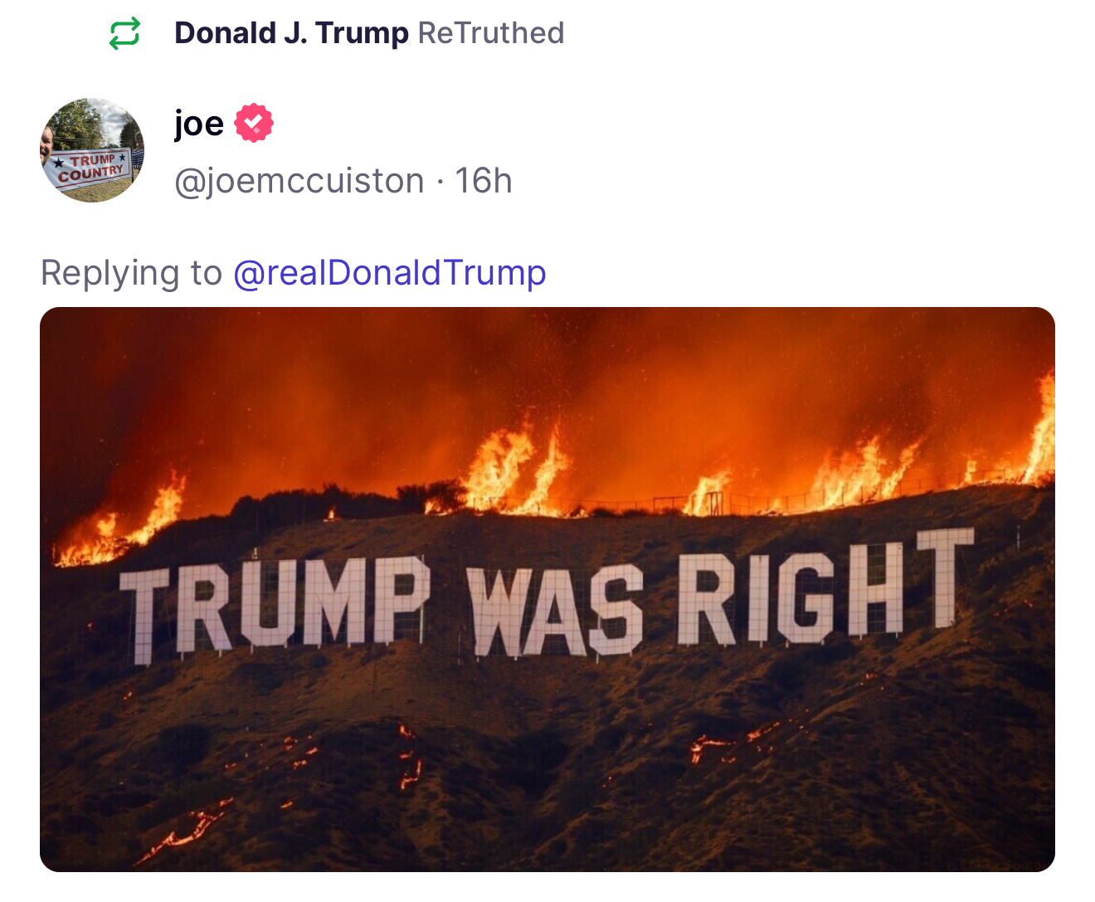Click the last letter T of RIGHT

pyautogui.click(x=945, y=578)
